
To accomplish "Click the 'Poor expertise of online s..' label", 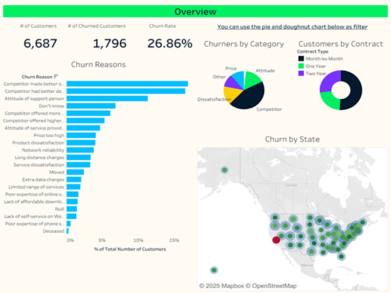I will [35, 194].
